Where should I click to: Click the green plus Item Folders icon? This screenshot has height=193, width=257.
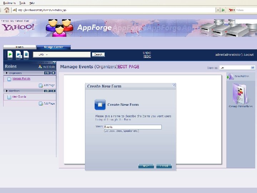click(x=230, y=77)
